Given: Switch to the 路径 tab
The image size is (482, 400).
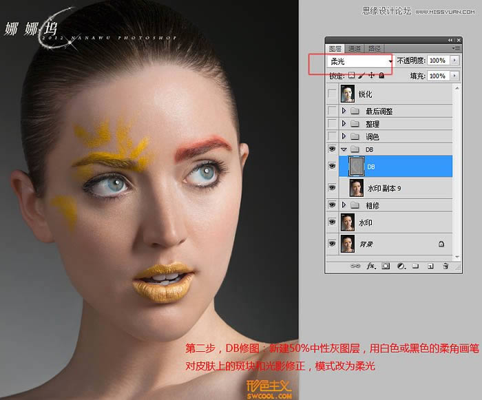Looking at the screenshot, I should pyautogui.click(x=375, y=49).
